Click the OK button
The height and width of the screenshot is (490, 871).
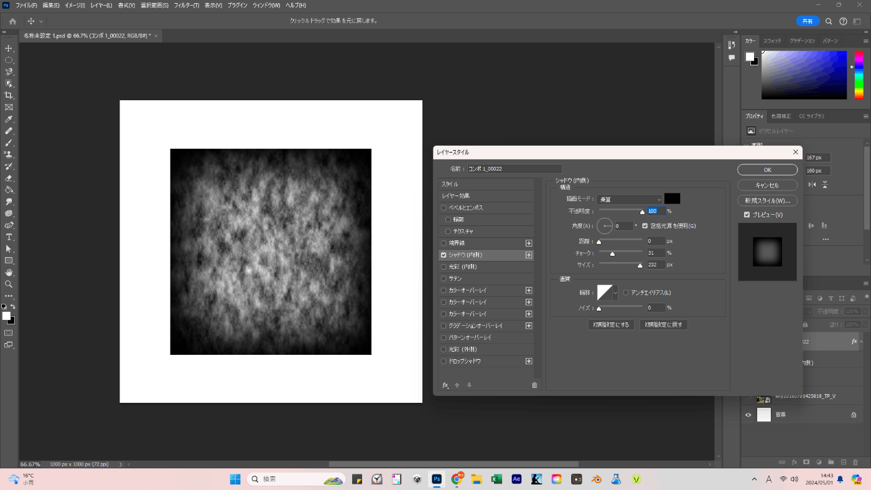(767, 170)
